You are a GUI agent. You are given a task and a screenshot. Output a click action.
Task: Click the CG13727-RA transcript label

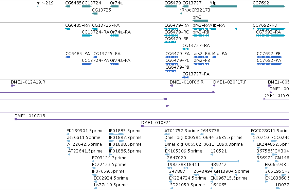tap(196, 46)
